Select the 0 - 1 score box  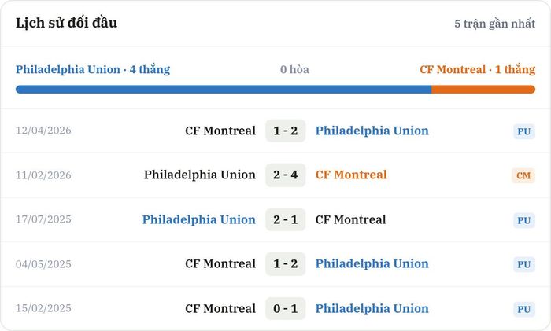pos(285,308)
